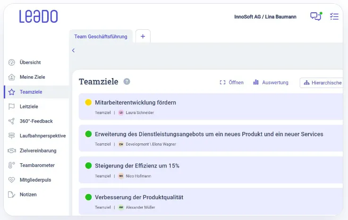Click yellow status dot of Mitarbeiterentwicklung fördern

coord(88,102)
